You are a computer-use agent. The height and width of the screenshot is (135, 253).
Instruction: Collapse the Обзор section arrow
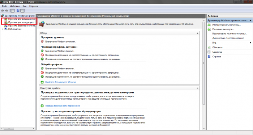197,33
